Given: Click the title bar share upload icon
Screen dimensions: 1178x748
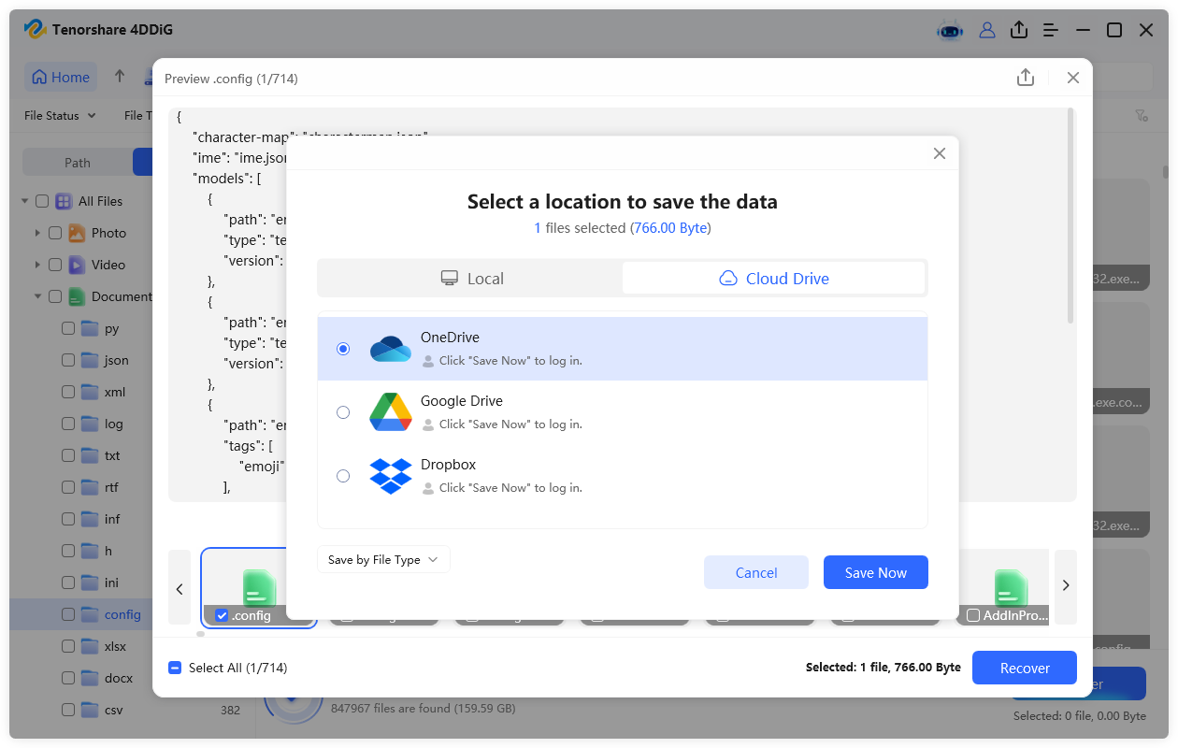Looking at the screenshot, I should (x=1018, y=30).
